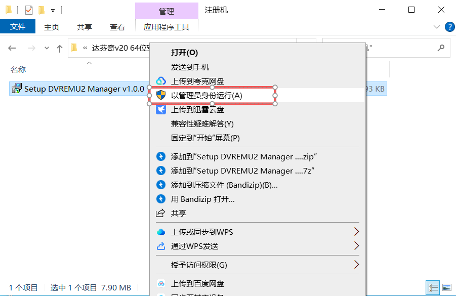Click the share icon beside 共享 entry
Viewport: 456px width, 296px height.
click(x=161, y=213)
